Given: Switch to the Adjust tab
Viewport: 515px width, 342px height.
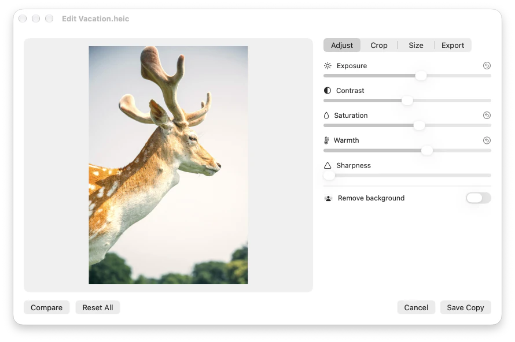Looking at the screenshot, I should point(342,45).
